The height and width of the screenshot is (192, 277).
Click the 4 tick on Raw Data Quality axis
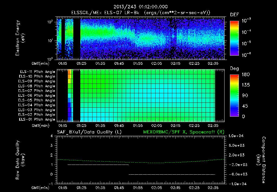pos(52,136)
